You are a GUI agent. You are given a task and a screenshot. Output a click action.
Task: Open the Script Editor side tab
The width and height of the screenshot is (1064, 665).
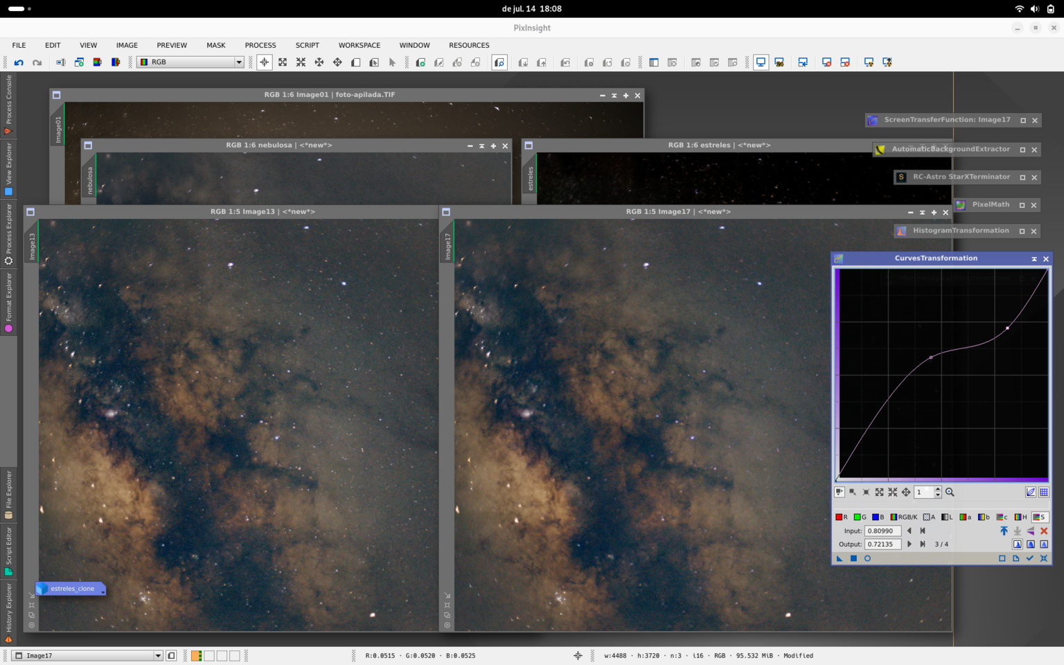tap(8, 551)
